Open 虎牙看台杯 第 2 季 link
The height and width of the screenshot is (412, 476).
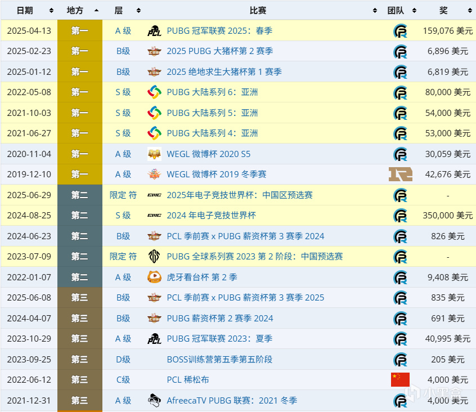pos(202,277)
